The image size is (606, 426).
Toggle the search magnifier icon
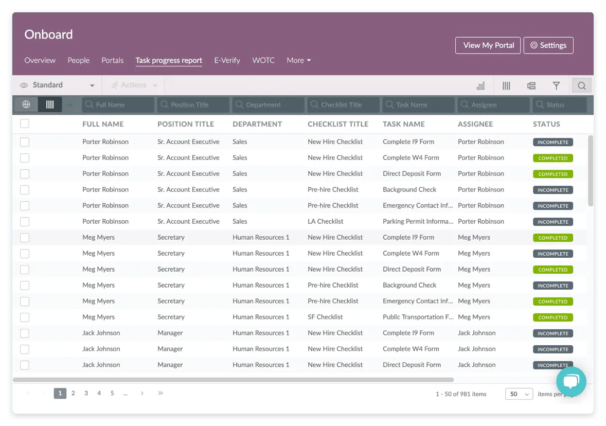pyautogui.click(x=582, y=86)
